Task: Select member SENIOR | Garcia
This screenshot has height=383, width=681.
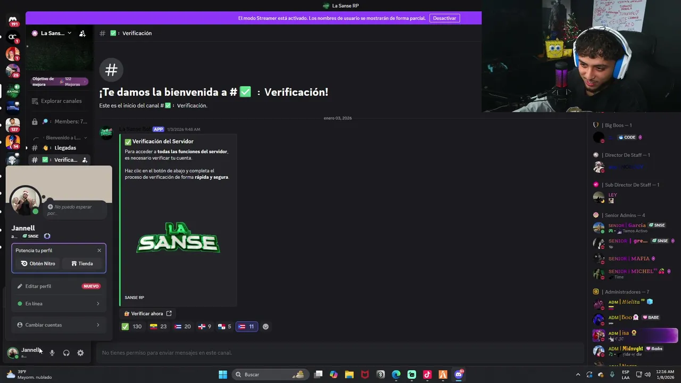Action: coord(634,228)
